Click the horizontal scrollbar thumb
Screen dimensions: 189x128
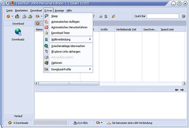tap(69, 84)
